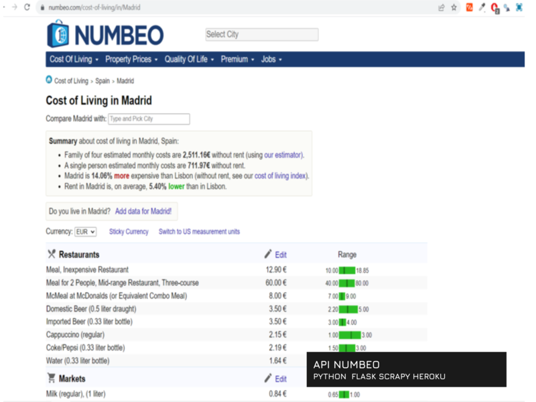Click the Numbeo logo
The width and height of the screenshot is (536, 402).
pos(105,34)
